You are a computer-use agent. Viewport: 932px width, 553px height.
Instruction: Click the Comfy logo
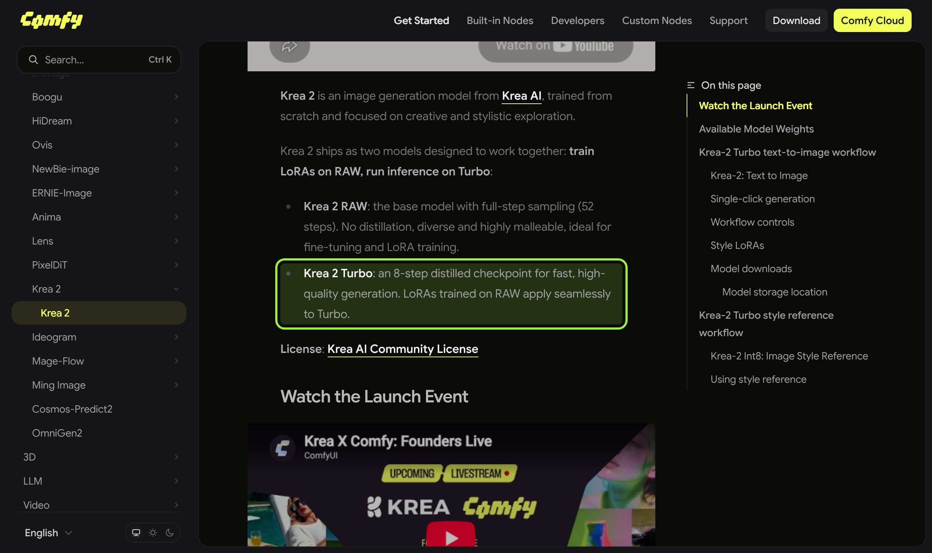pyautogui.click(x=51, y=20)
